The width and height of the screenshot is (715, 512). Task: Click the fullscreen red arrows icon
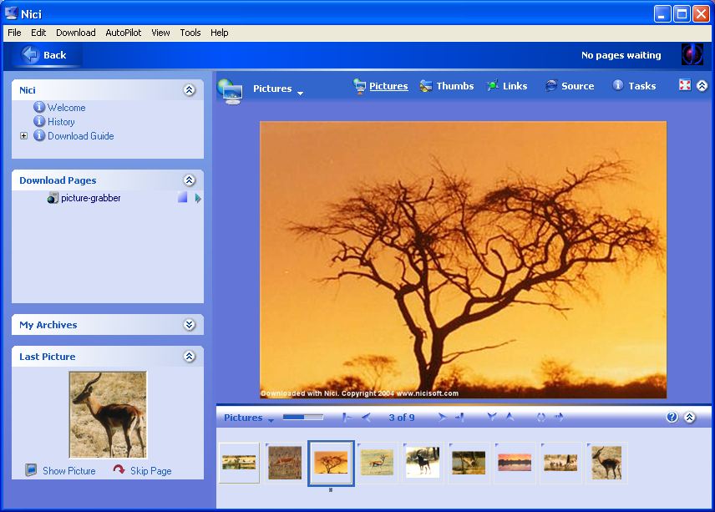tap(685, 85)
